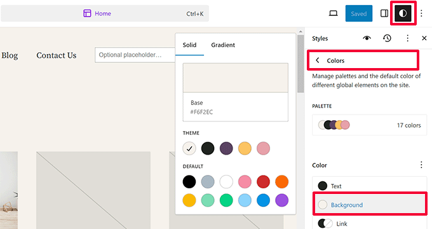Choose the amber yellow default swatch
This screenshot has width=432, height=229.
(x=189, y=200)
